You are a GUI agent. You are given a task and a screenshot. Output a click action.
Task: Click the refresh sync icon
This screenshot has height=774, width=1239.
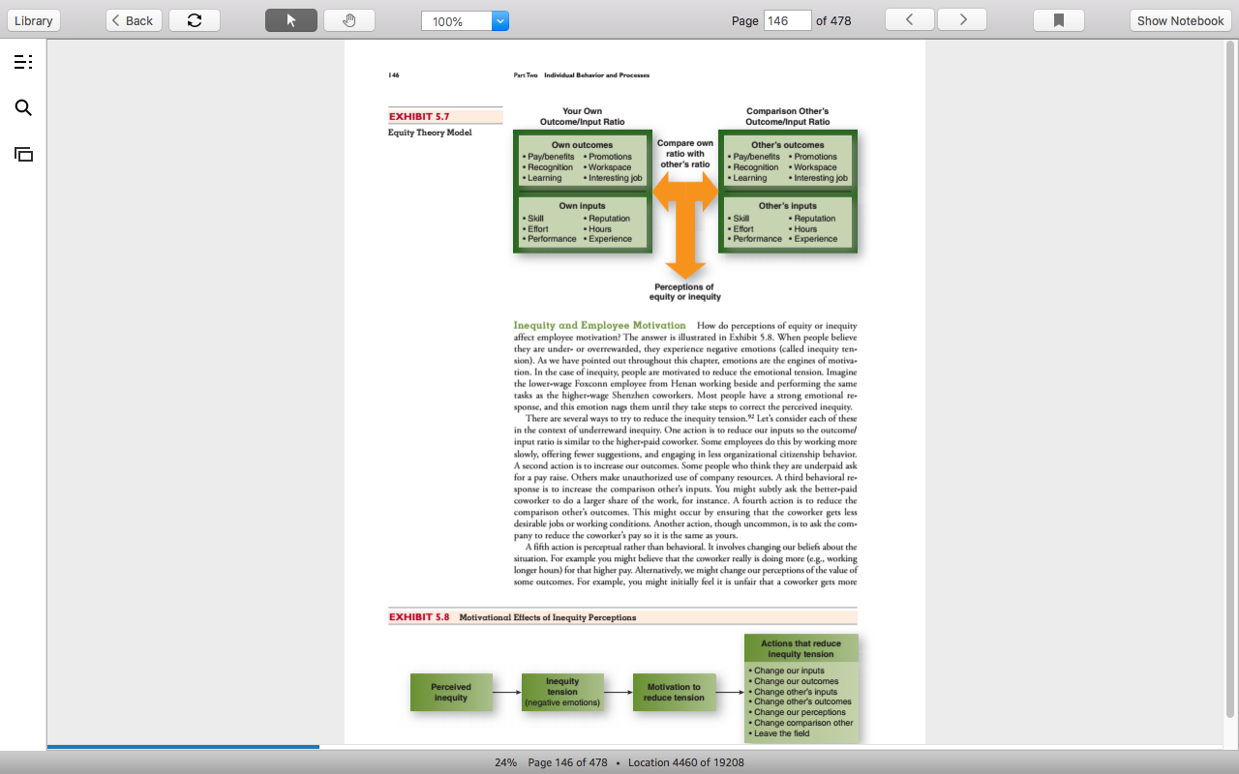click(x=195, y=20)
